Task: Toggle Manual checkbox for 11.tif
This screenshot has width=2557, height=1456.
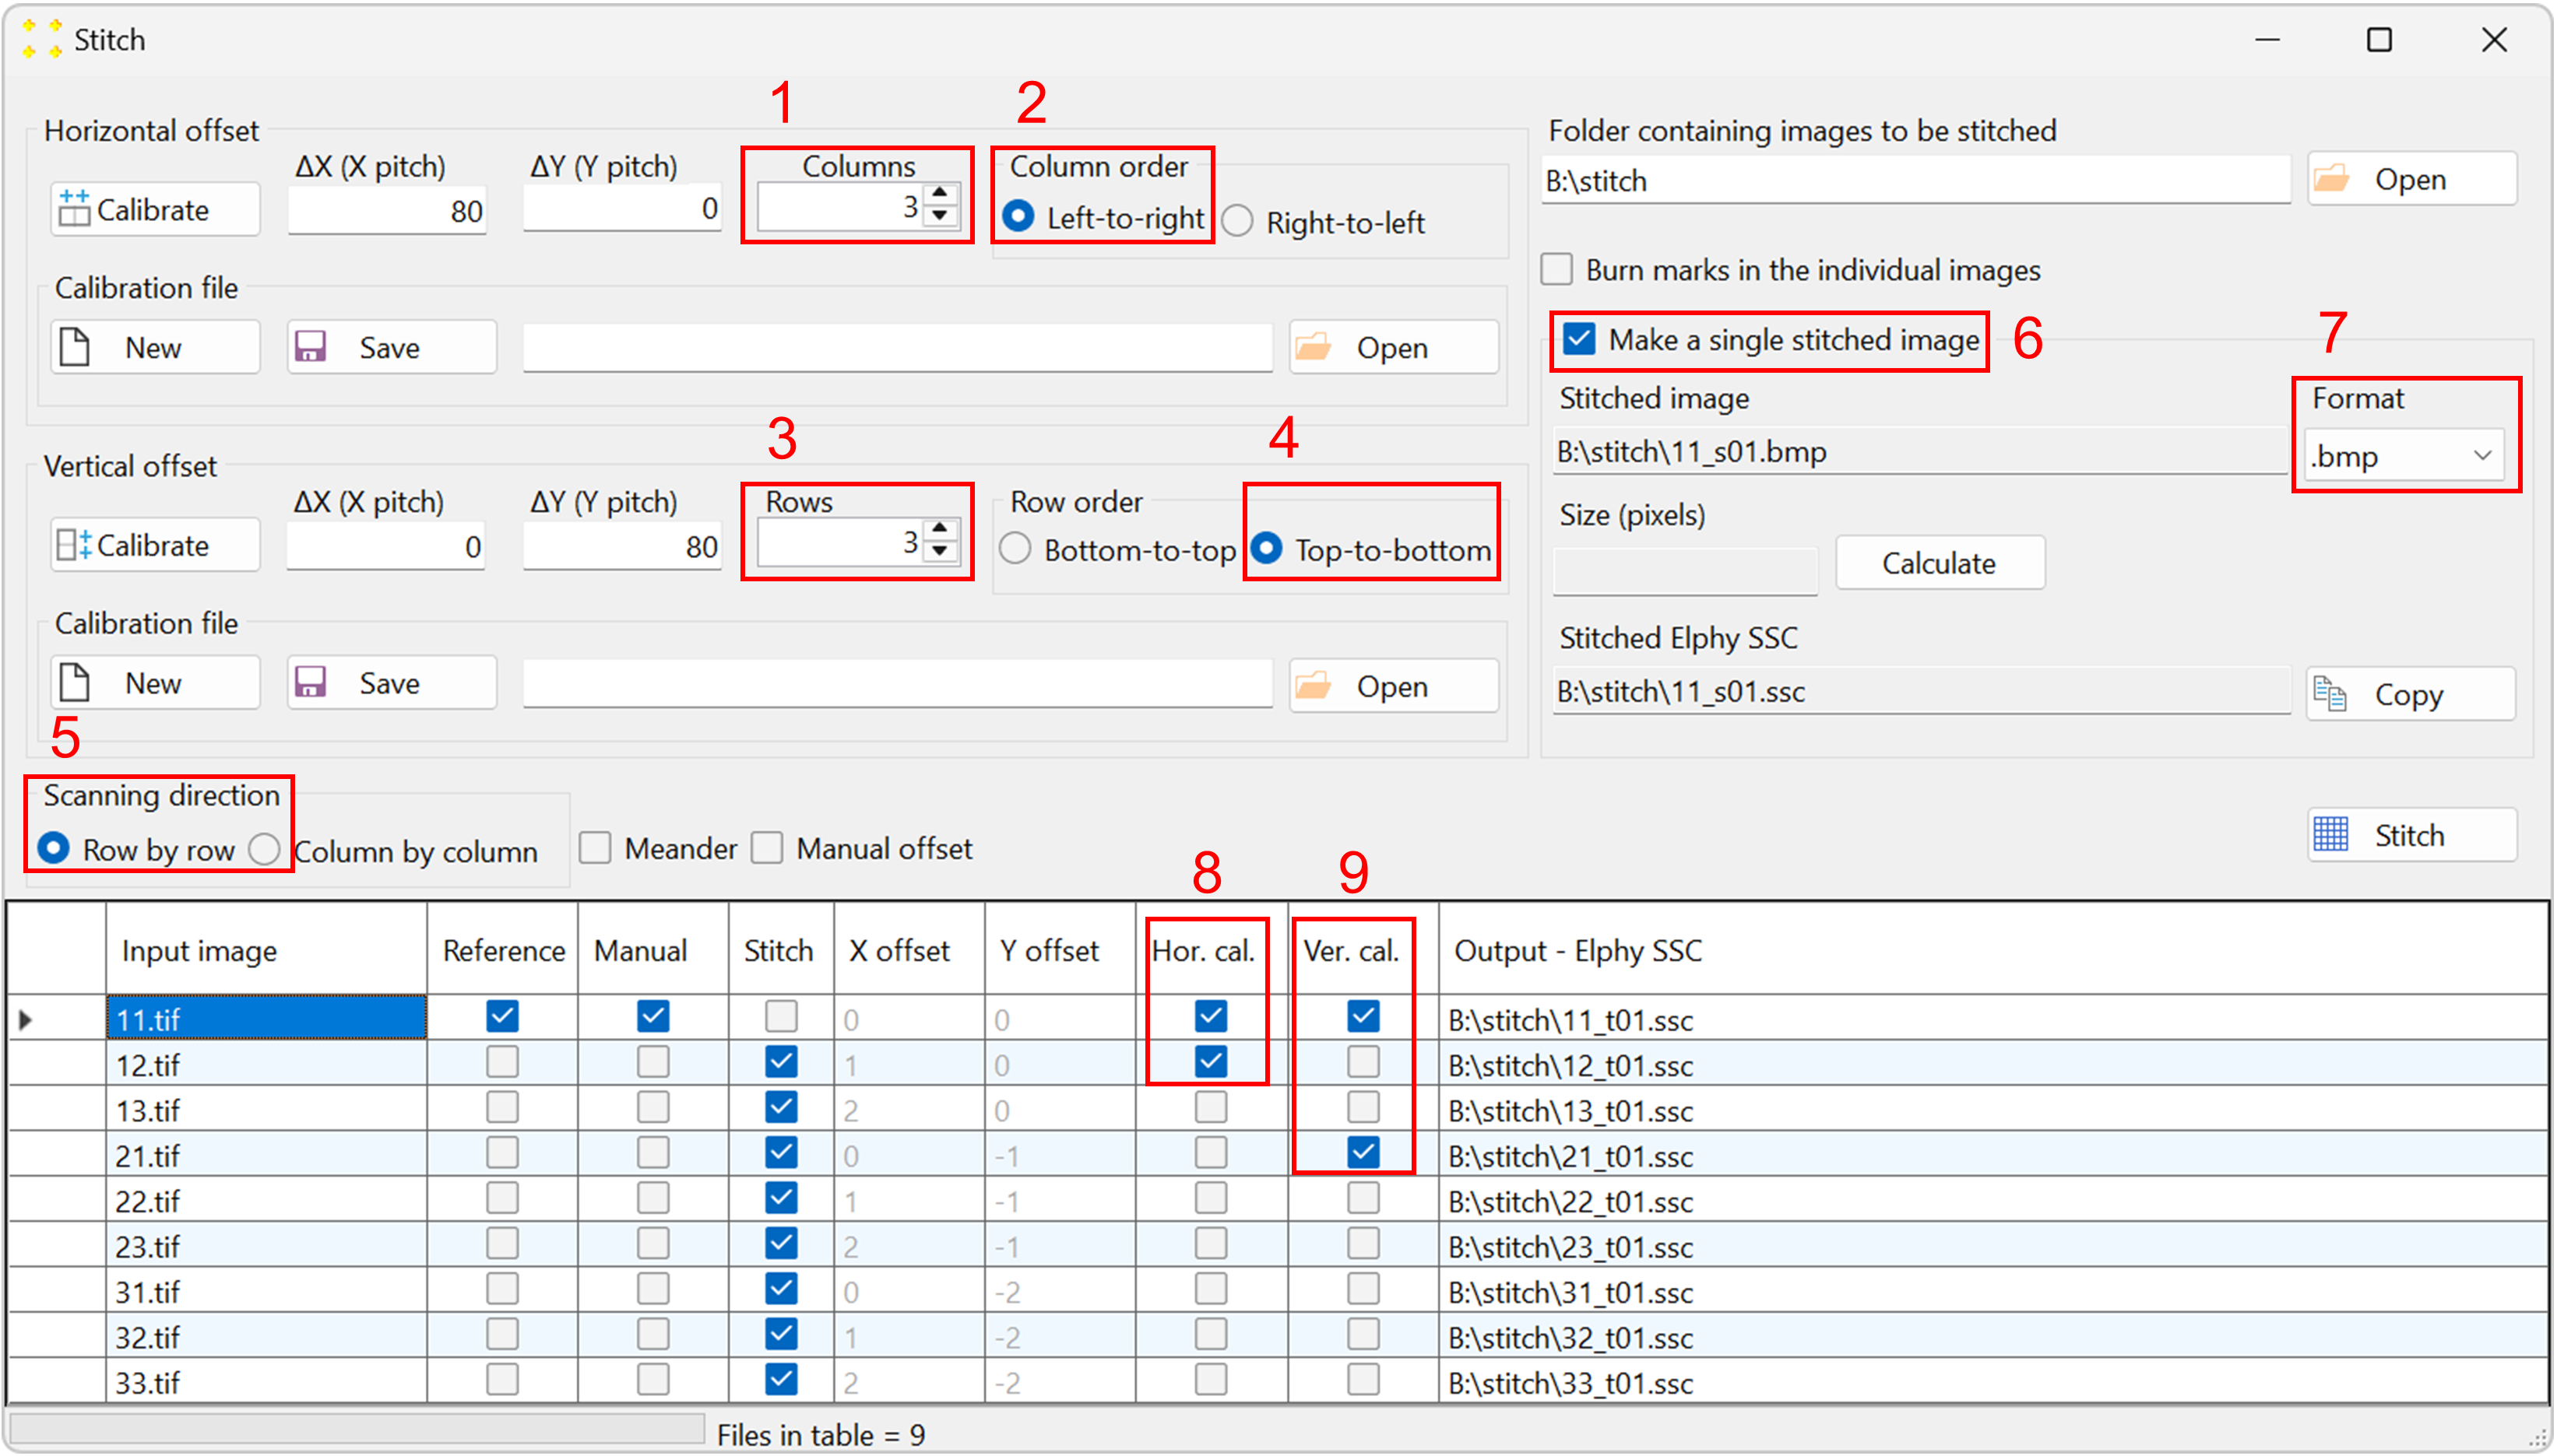Action: point(653,1016)
